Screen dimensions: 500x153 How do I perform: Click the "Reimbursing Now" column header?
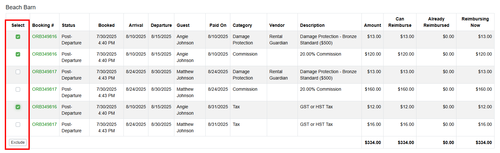click(475, 22)
